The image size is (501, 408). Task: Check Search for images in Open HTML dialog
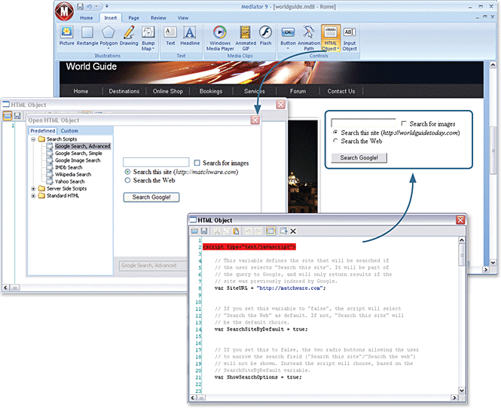pyautogui.click(x=197, y=163)
